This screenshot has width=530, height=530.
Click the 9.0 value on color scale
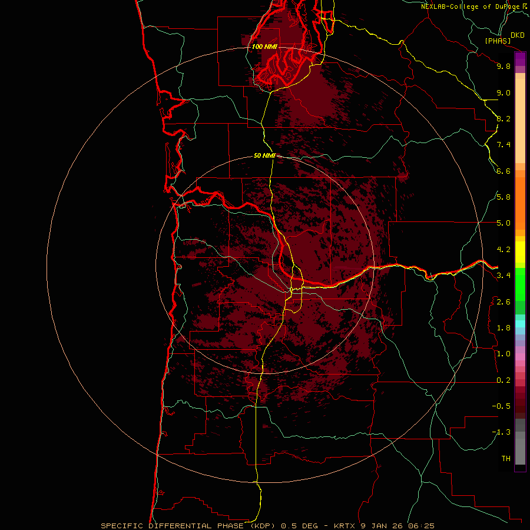[x=503, y=92]
